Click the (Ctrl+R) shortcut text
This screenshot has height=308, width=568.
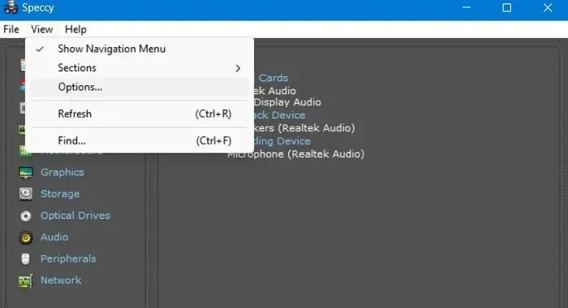[x=213, y=114]
